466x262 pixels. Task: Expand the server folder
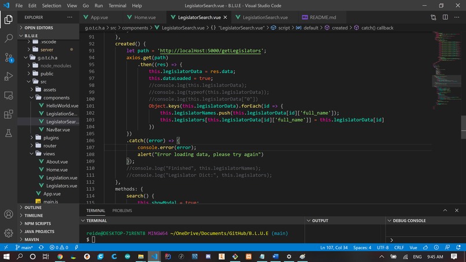click(x=49, y=49)
